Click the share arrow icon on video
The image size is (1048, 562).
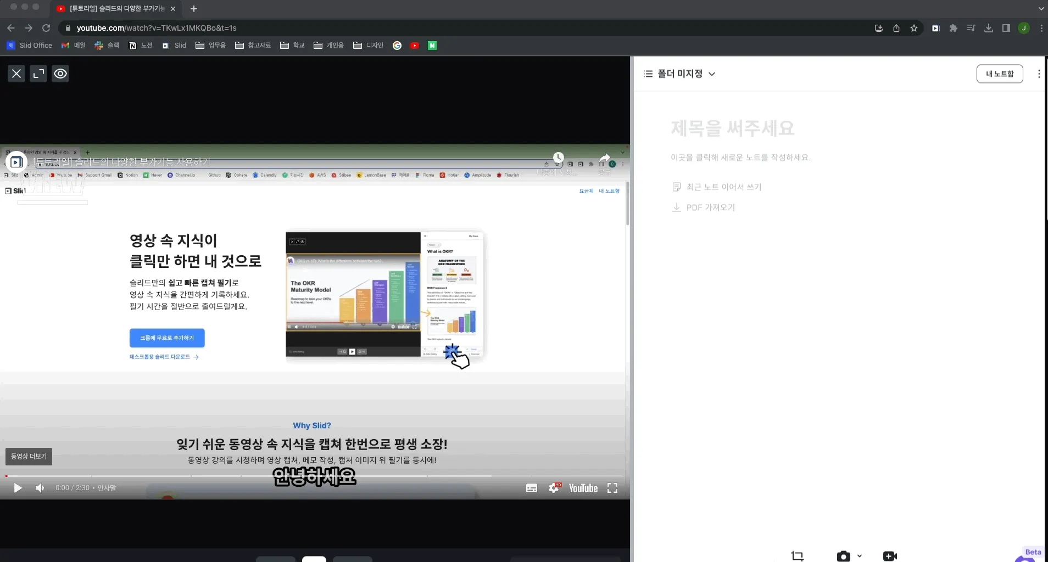point(605,158)
